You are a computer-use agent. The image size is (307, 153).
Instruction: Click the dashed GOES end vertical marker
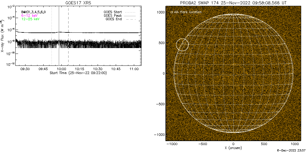68,36
